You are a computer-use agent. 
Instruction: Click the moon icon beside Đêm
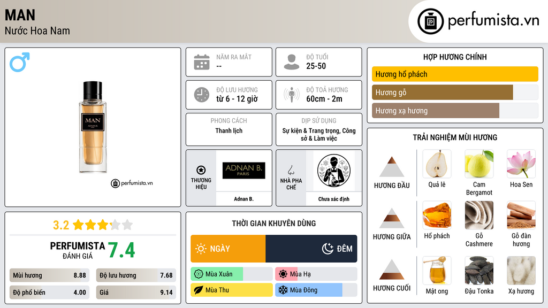click(x=328, y=249)
